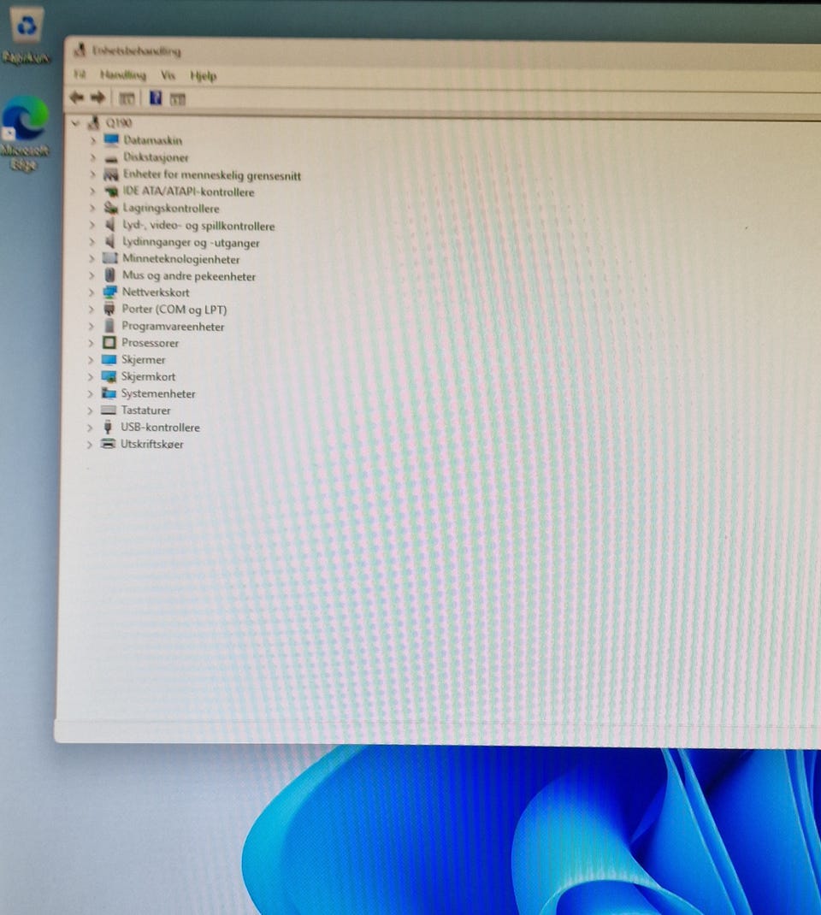Open the Microsoft Edge desktop shortcut
This screenshot has width=821, height=915.
[25, 133]
